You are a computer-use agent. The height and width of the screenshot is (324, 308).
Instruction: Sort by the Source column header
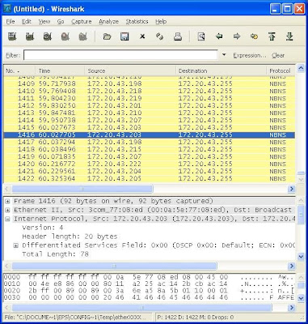pos(130,71)
